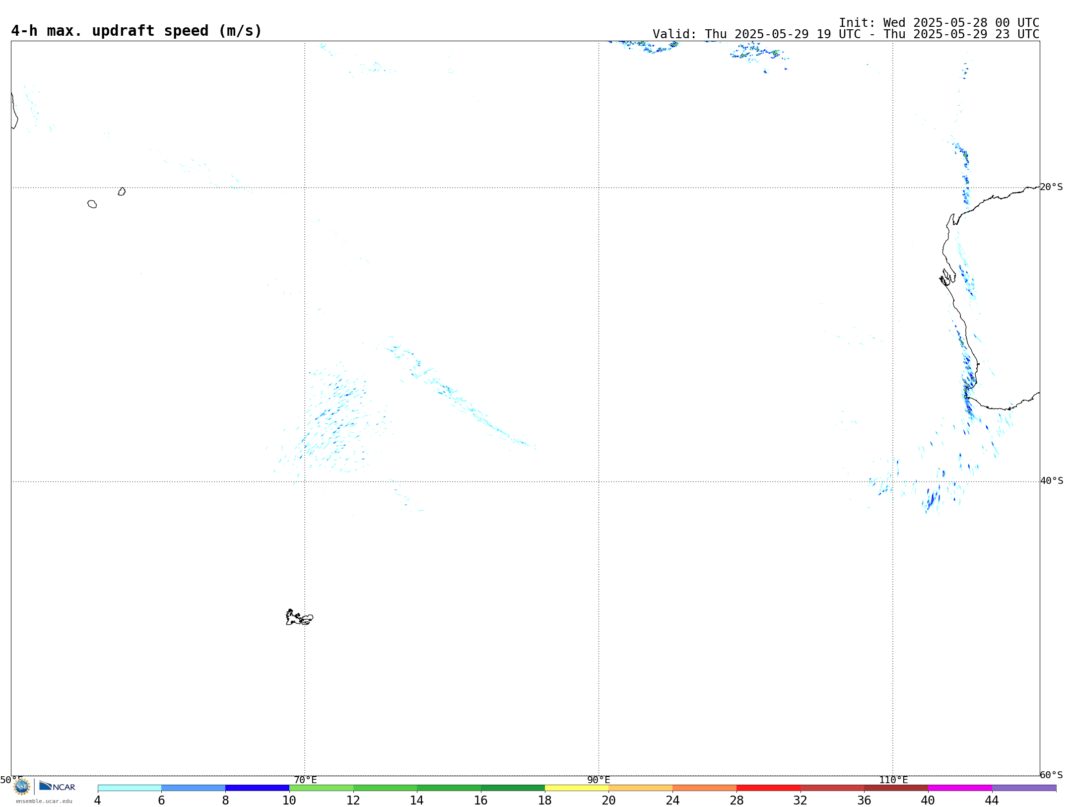Click the larger Réunion island outline

[x=92, y=204]
